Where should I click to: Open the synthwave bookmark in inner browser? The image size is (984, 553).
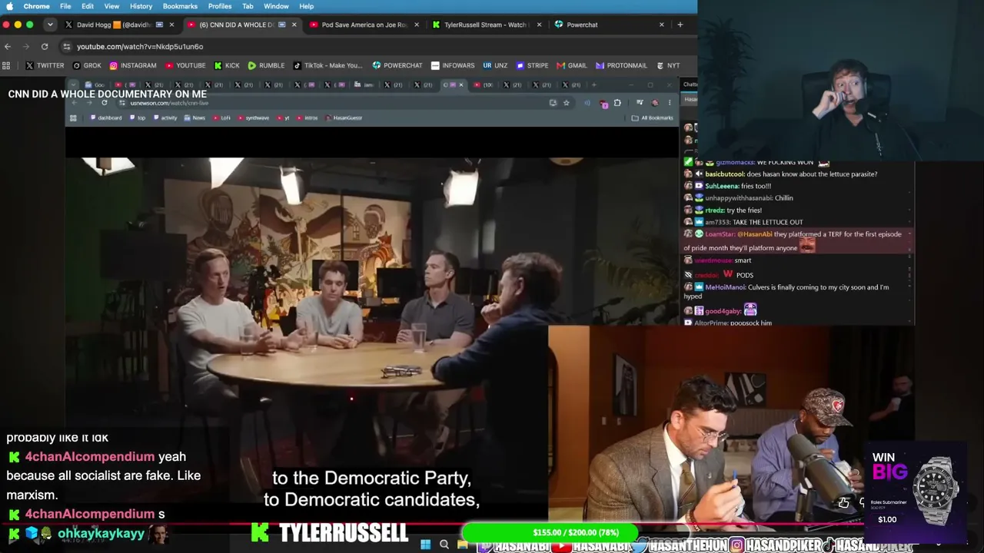coord(254,118)
